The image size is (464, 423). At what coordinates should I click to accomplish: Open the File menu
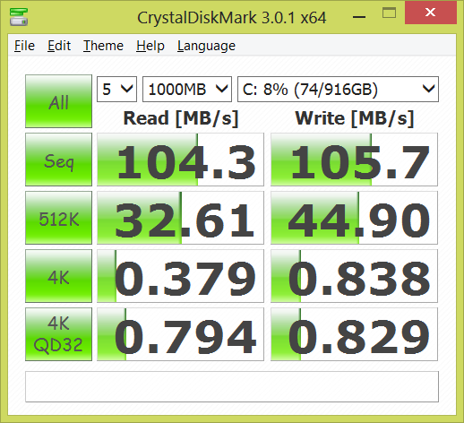[24, 46]
